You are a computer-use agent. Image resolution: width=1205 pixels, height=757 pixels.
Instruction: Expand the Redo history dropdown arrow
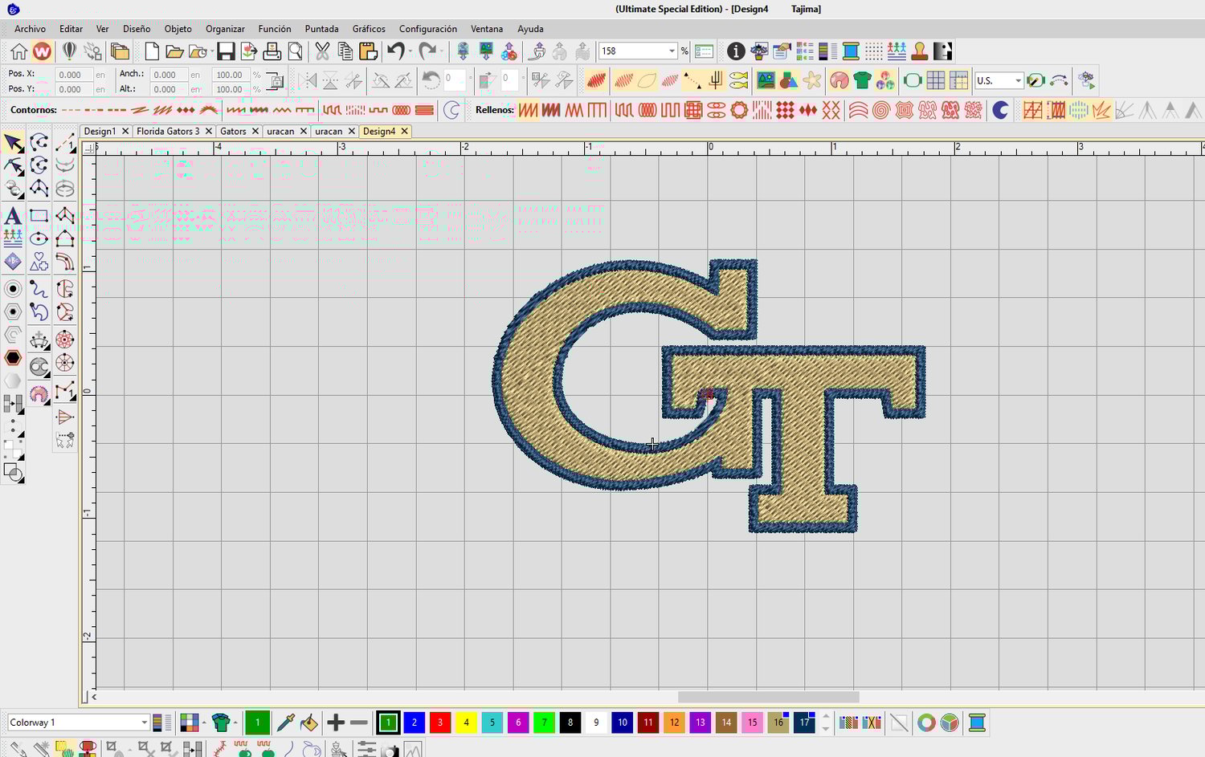coord(442,51)
